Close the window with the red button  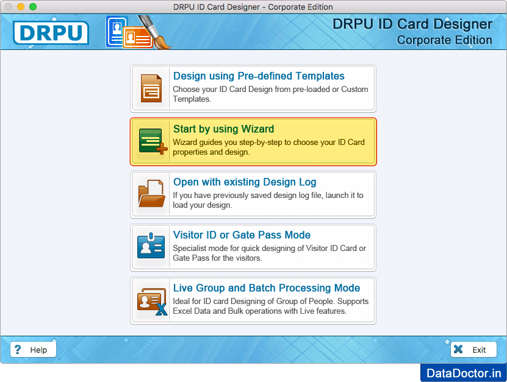[9, 7]
